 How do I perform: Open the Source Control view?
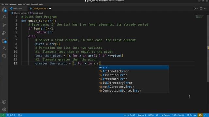(4, 25)
